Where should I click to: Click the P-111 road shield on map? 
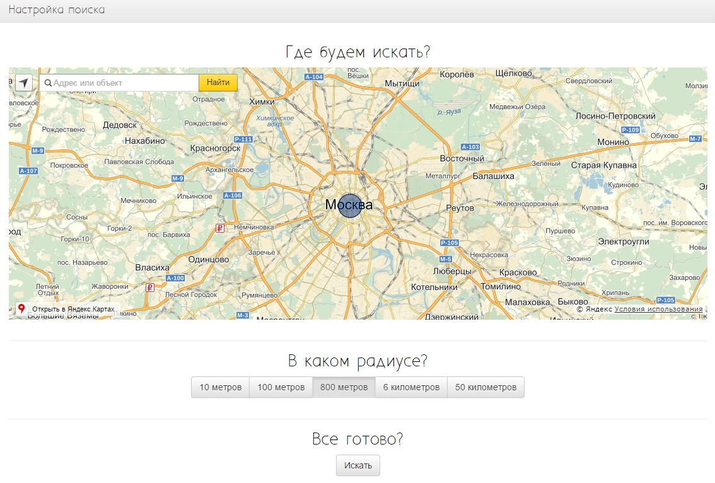pos(243,139)
